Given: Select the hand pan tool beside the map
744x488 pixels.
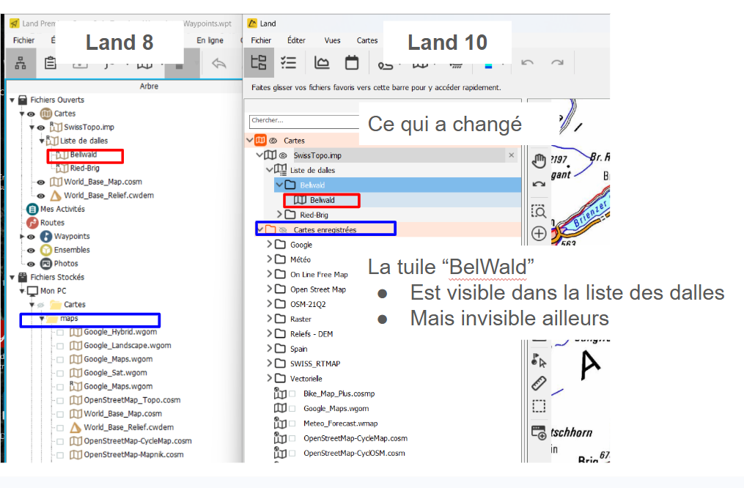Looking at the screenshot, I should pyautogui.click(x=539, y=160).
